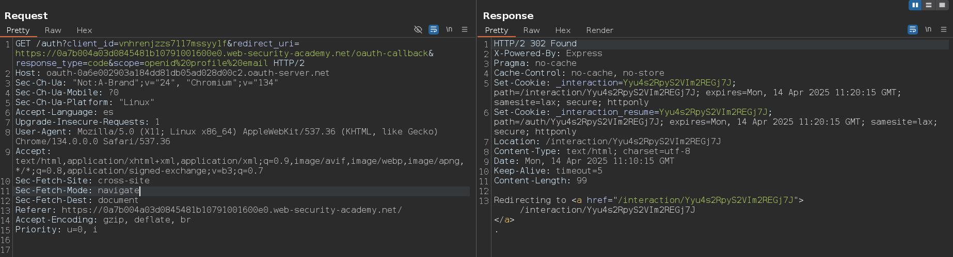Click the Location header in the response
The width and height of the screenshot is (953, 257).
click(x=607, y=142)
